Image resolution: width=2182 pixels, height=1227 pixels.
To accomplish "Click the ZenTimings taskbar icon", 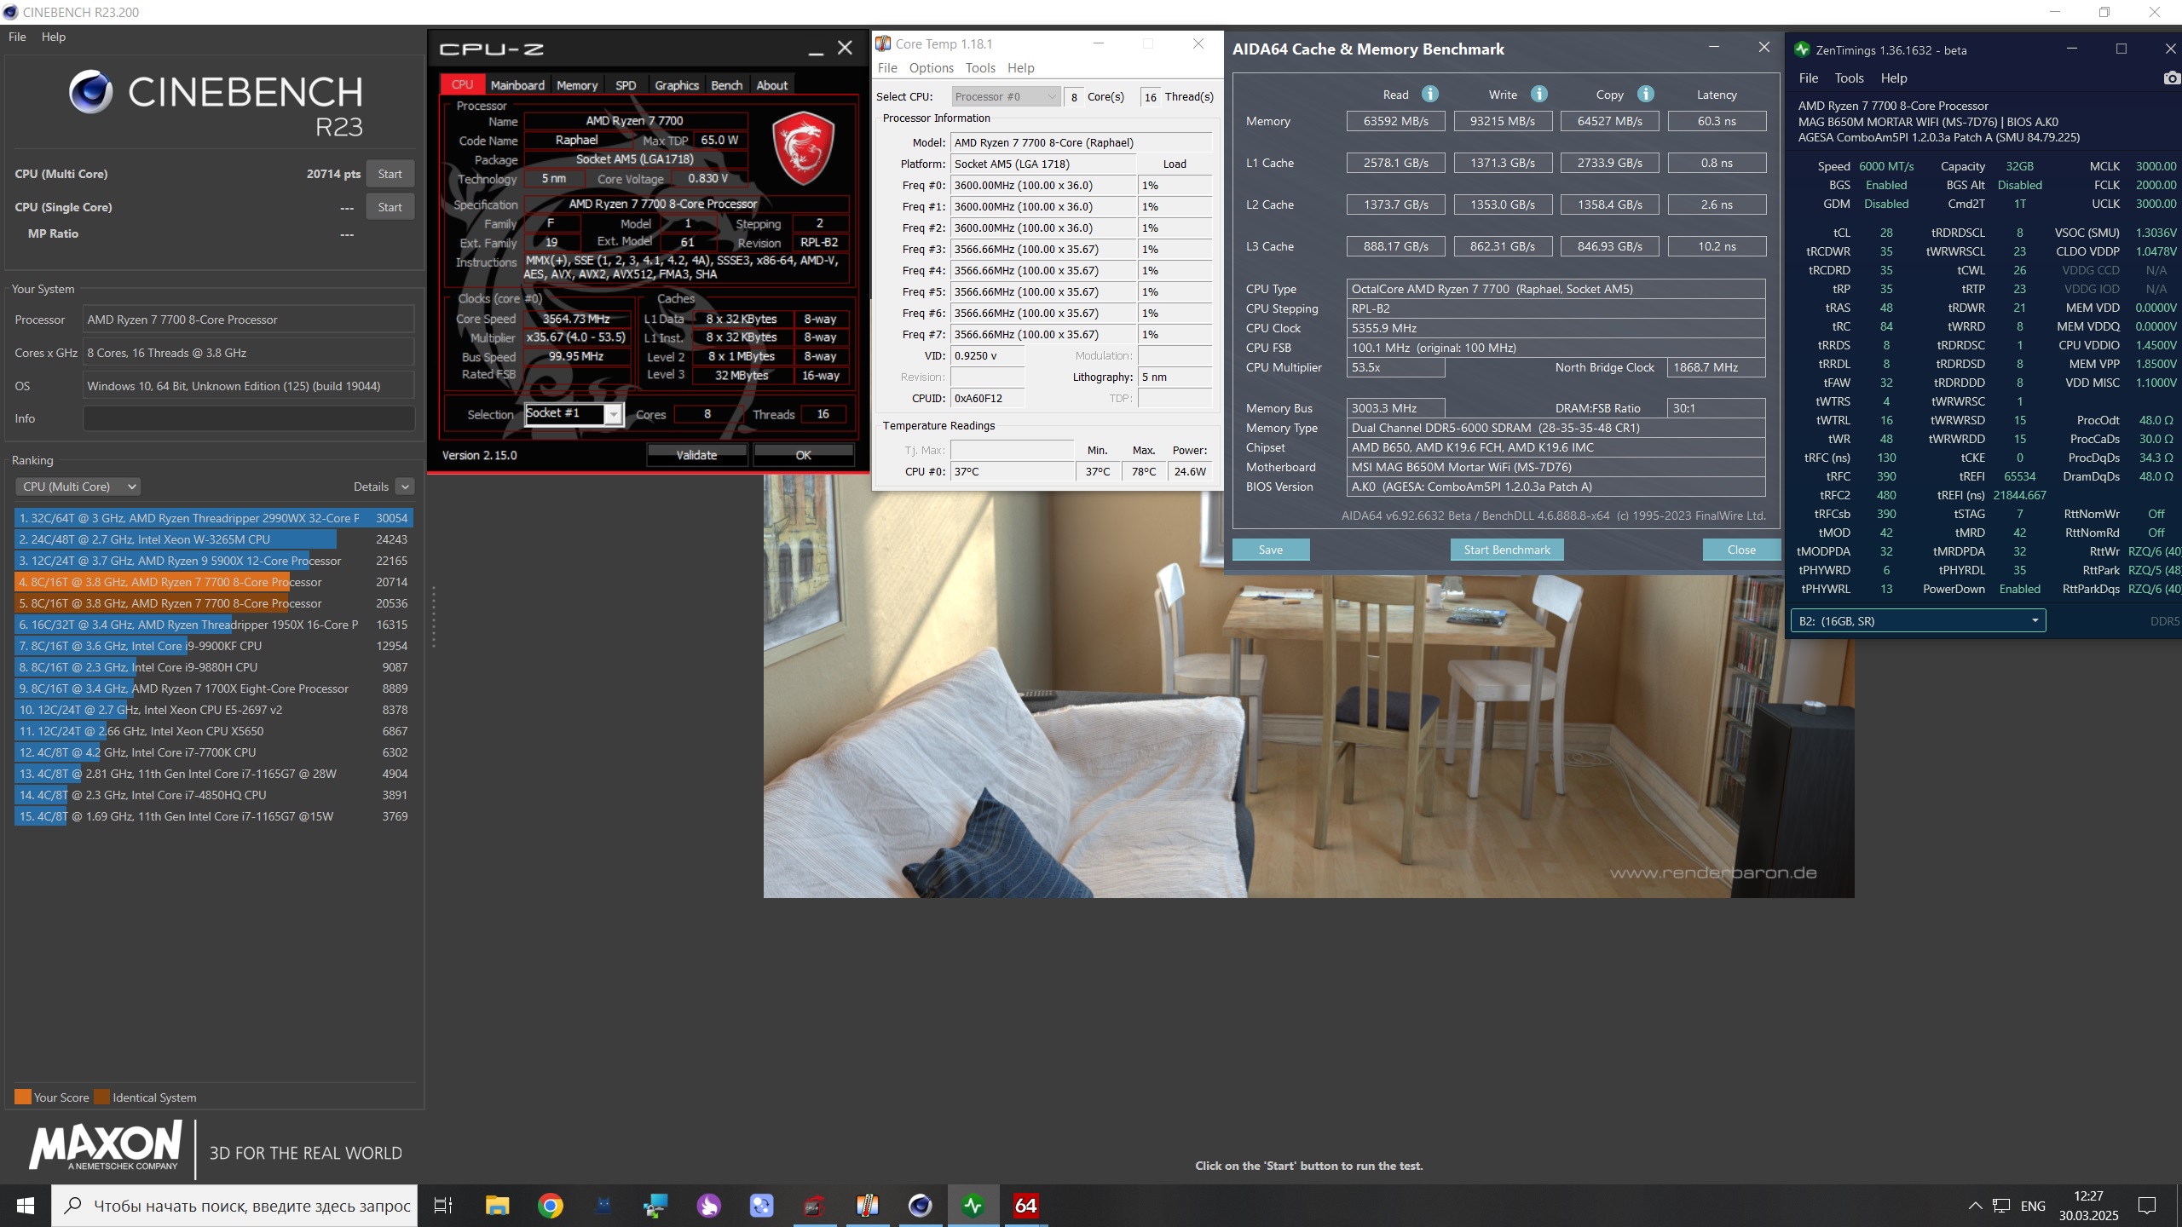I will [x=973, y=1206].
